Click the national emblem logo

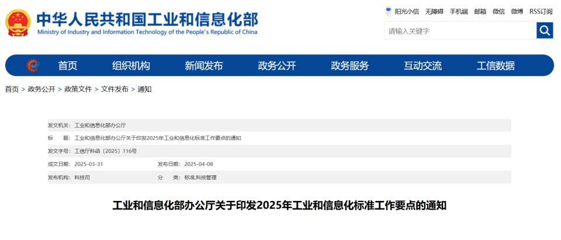point(18,23)
